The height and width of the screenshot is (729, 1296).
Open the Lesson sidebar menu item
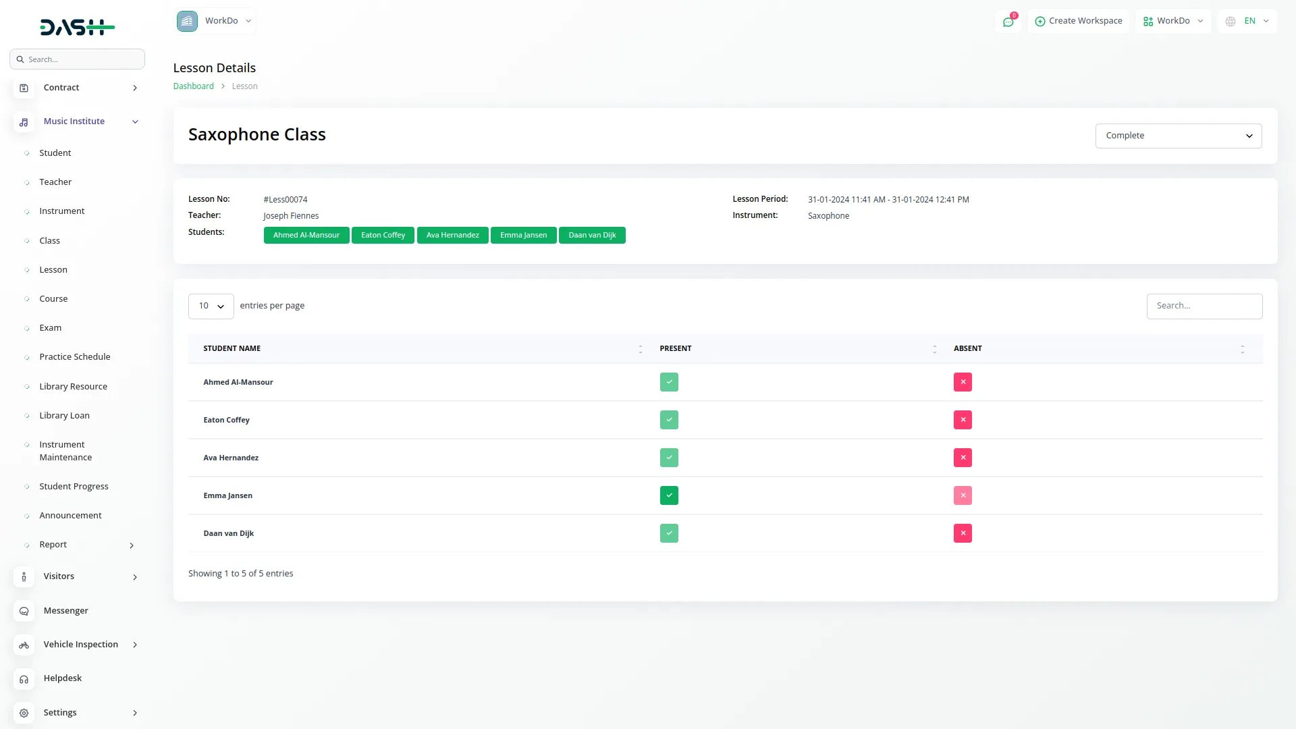(53, 270)
